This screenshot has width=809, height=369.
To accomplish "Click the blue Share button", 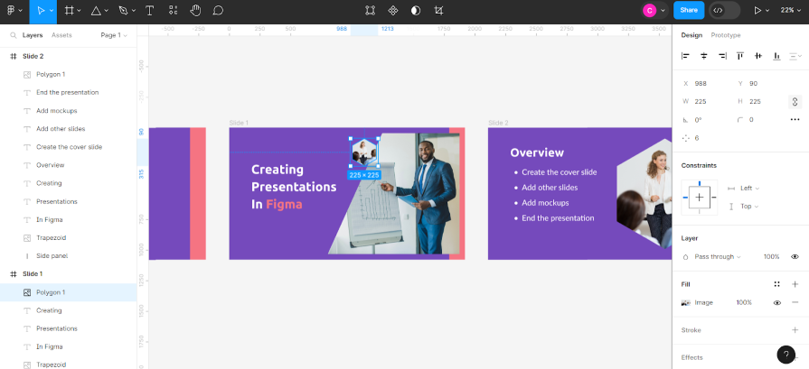I will (x=689, y=10).
